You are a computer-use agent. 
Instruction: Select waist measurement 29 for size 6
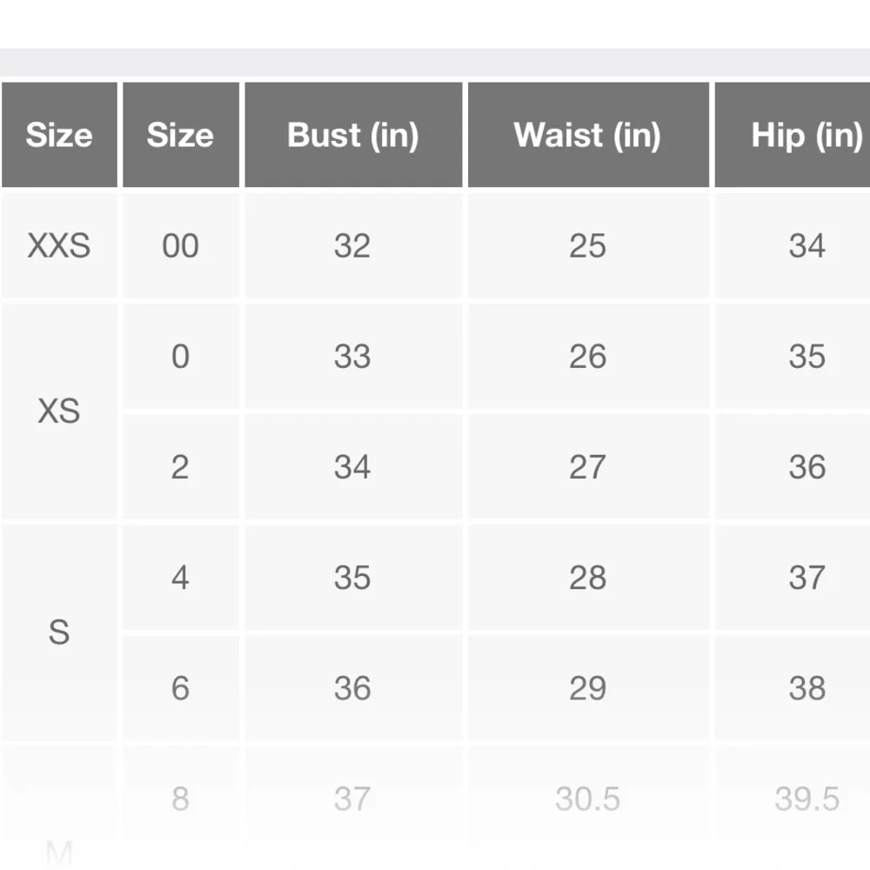[x=587, y=688]
